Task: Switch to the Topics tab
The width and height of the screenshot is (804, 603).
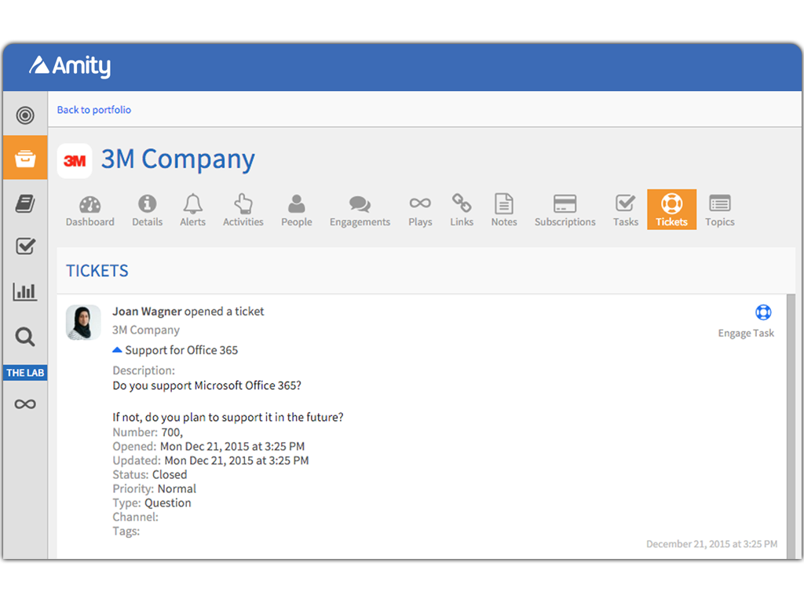Action: pos(719,210)
